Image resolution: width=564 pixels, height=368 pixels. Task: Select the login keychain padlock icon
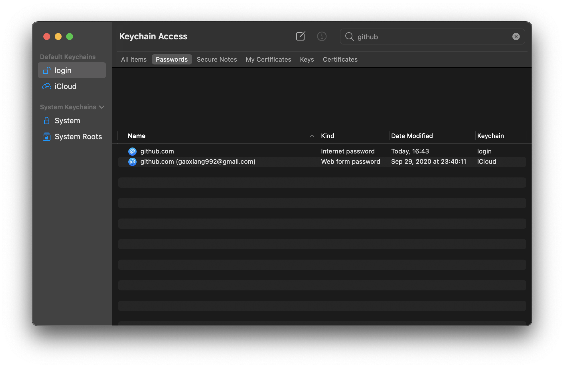coord(46,70)
